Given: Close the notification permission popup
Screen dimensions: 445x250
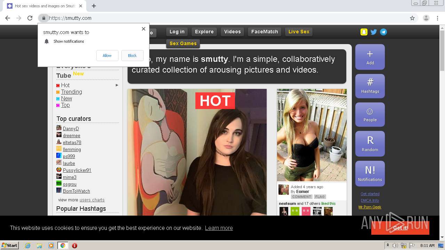Looking at the screenshot, I should 144,29.
